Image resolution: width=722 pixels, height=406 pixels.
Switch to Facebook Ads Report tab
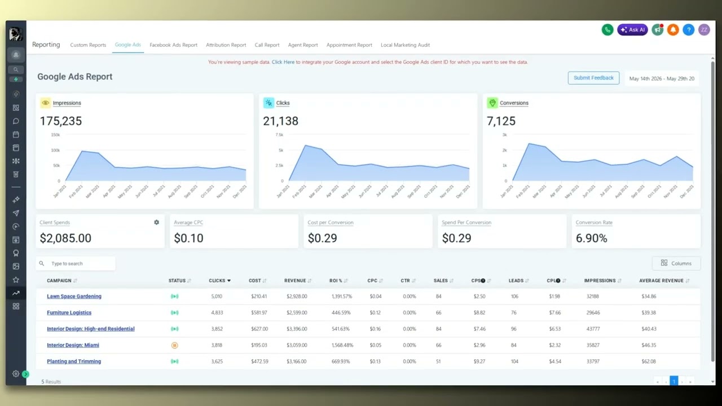(x=173, y=45)
